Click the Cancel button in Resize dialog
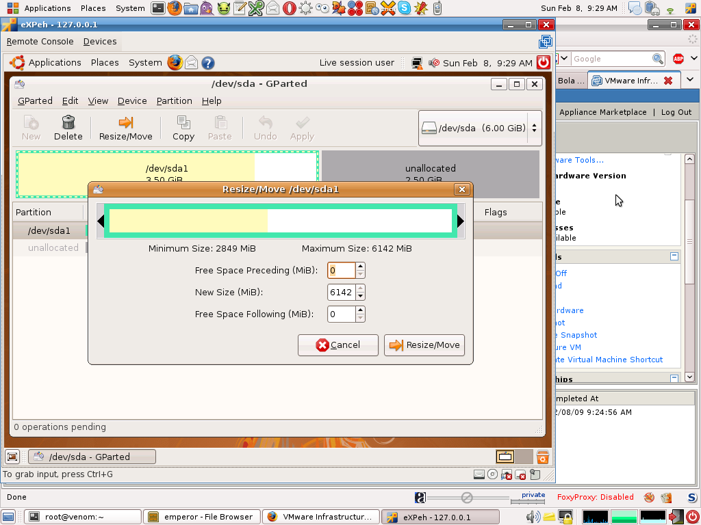 (338, 345)
